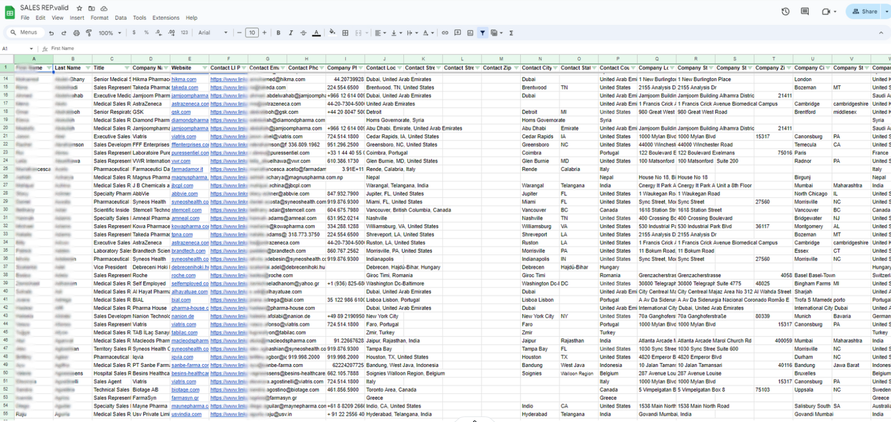This screenshot has height=422, width=891.
Task: Click the insert link icon
Action: pos(445,33)
